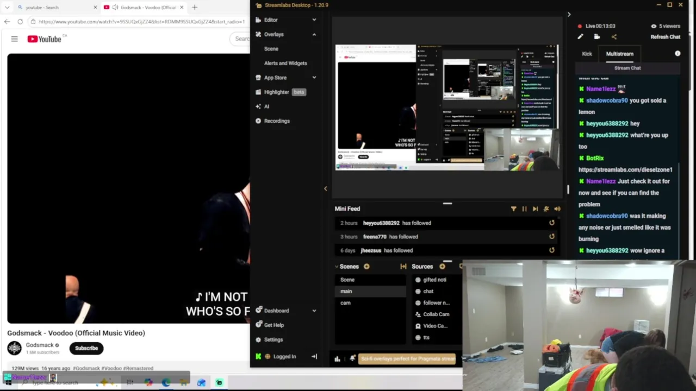696x391 pixels.
Task: Click the stream preview thumbnail
Action: pyautogui.click(x=446, y=108)
